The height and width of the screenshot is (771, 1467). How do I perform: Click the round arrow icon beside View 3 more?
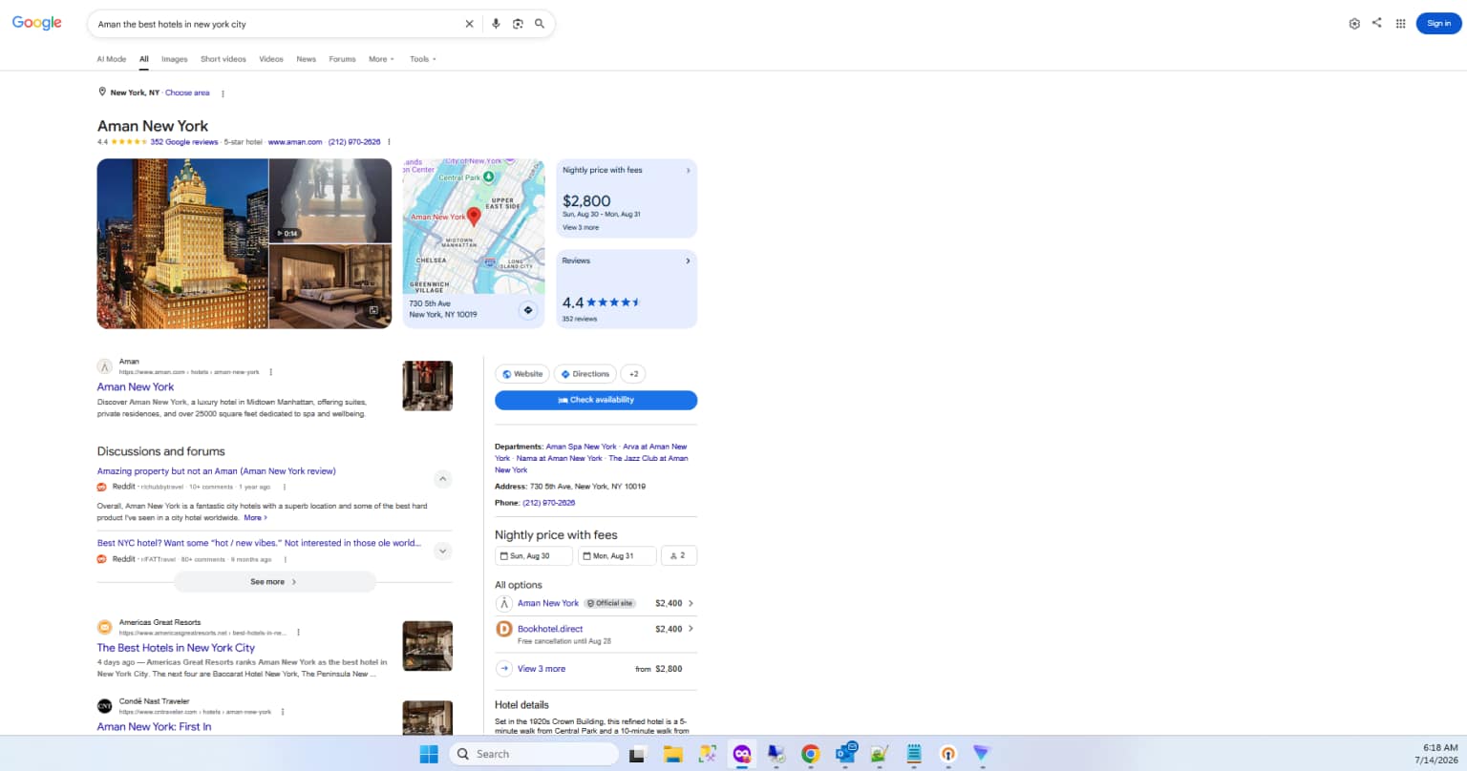(x=504, y=669)
